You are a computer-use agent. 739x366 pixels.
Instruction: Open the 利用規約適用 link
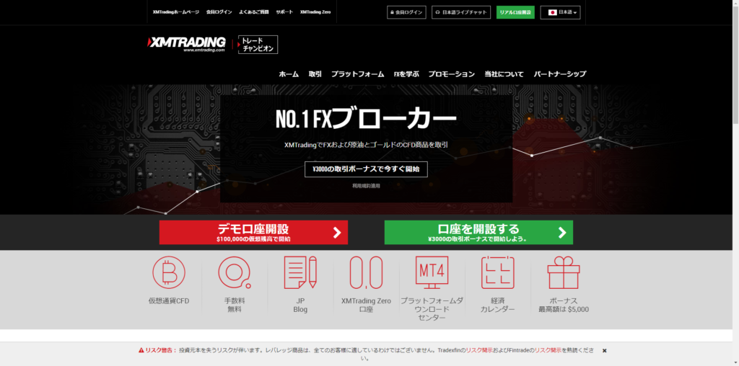click(x=366, y=186)
